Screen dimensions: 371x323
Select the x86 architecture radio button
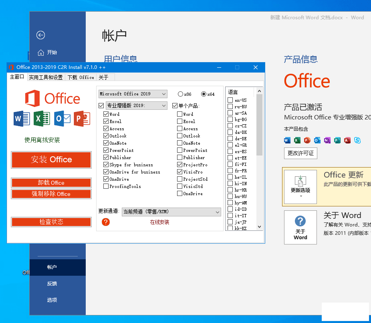[180, 94]
